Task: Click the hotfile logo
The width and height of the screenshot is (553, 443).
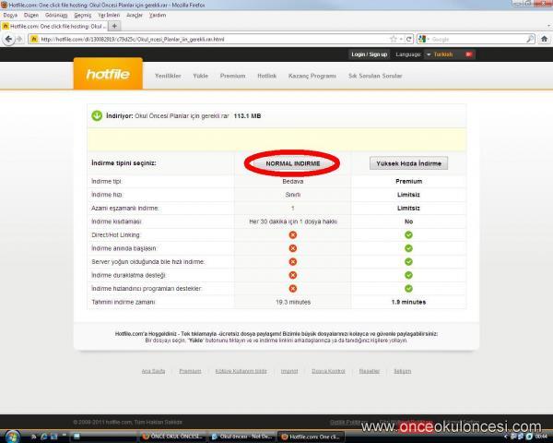Action: click(108, 74)
